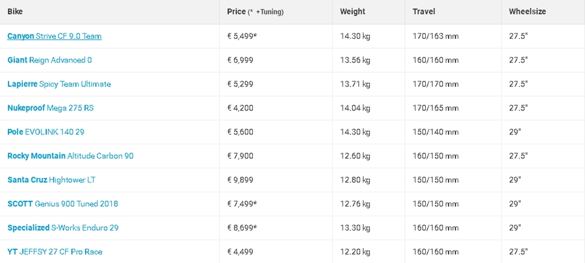Open the Pole EVOLINK 140 29 link
585x263 pixels.
click(46, 132)
